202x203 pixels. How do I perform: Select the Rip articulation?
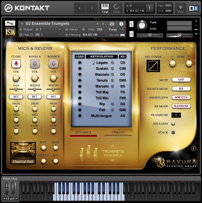[102, 104]
